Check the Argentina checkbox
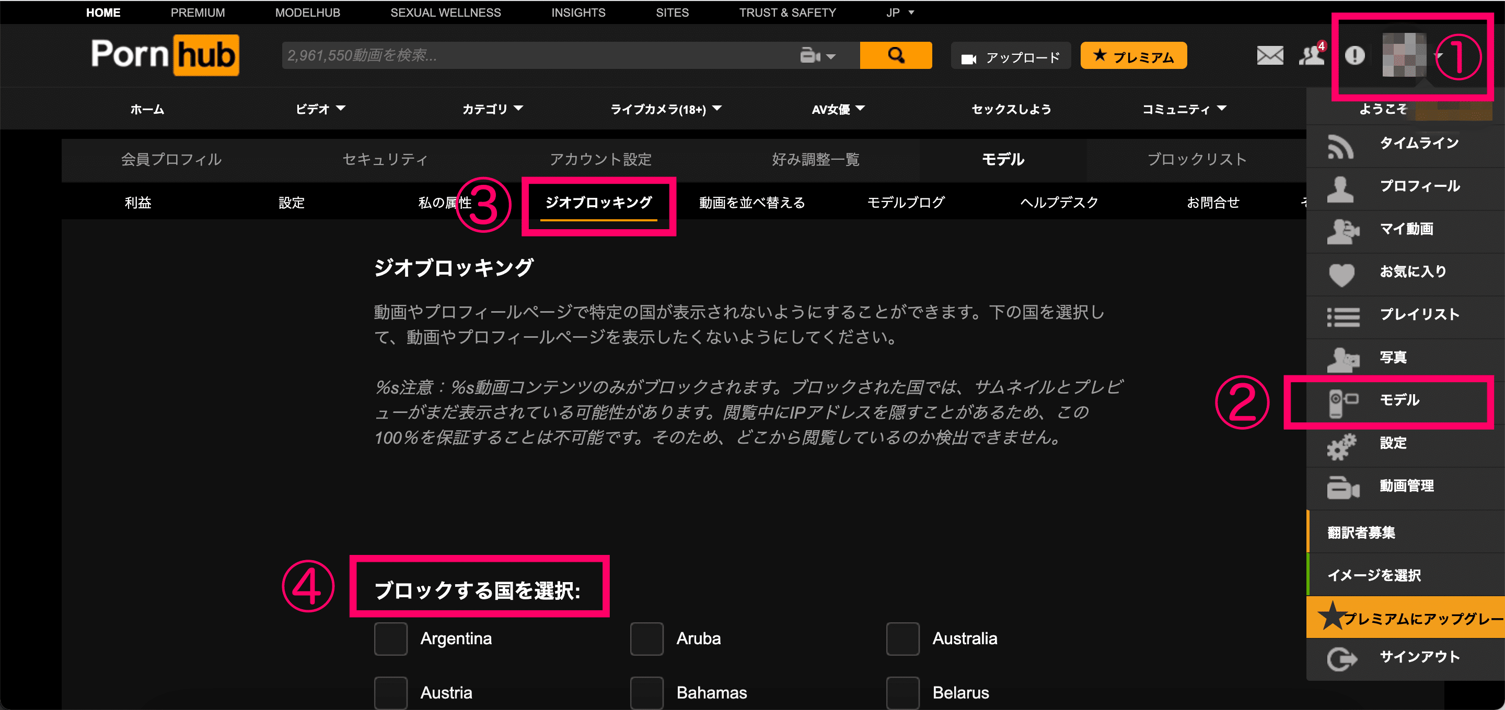 [390, 639]
